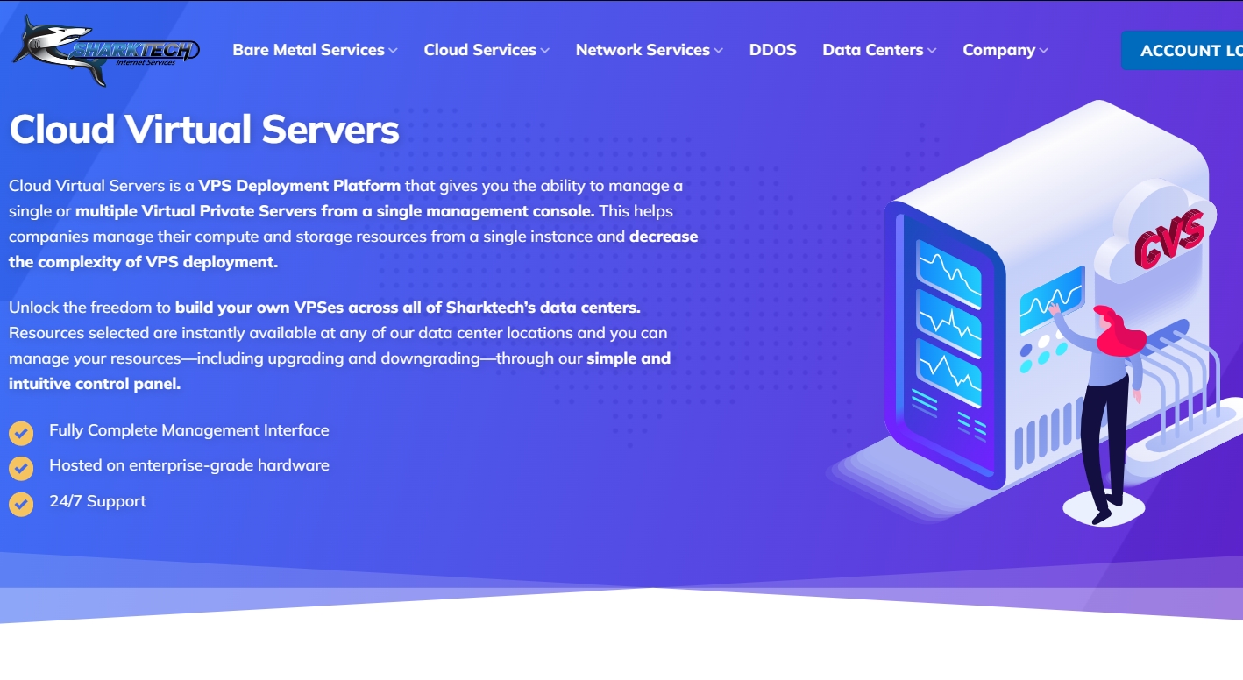Click the Cloud Virtual Servers heading
Image resolution: width=1243 pixels, height=680 pixels.
coord(204,130)
